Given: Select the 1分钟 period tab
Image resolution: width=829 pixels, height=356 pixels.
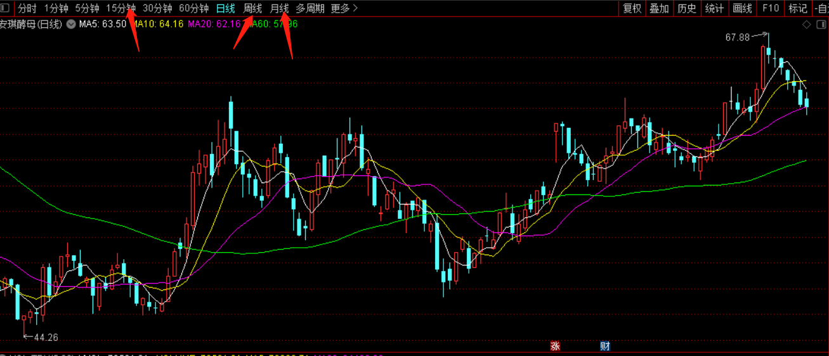Looking at the screenshot, I should pos(56,8).
